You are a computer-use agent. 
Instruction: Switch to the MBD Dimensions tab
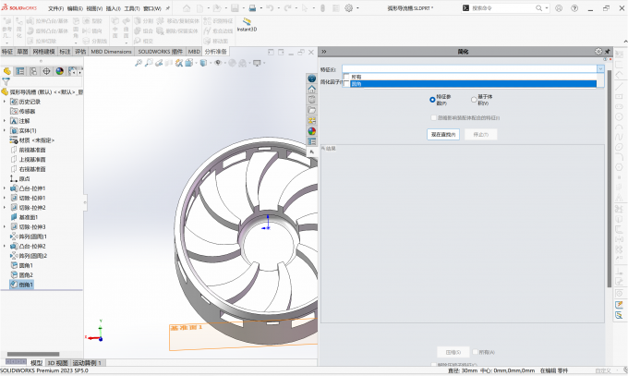click(x=111, y=52)
